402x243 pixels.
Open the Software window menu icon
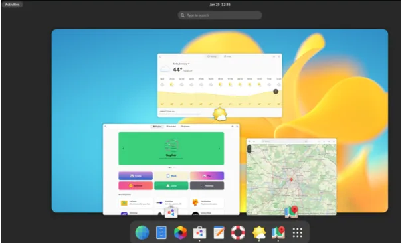(233, 127)
